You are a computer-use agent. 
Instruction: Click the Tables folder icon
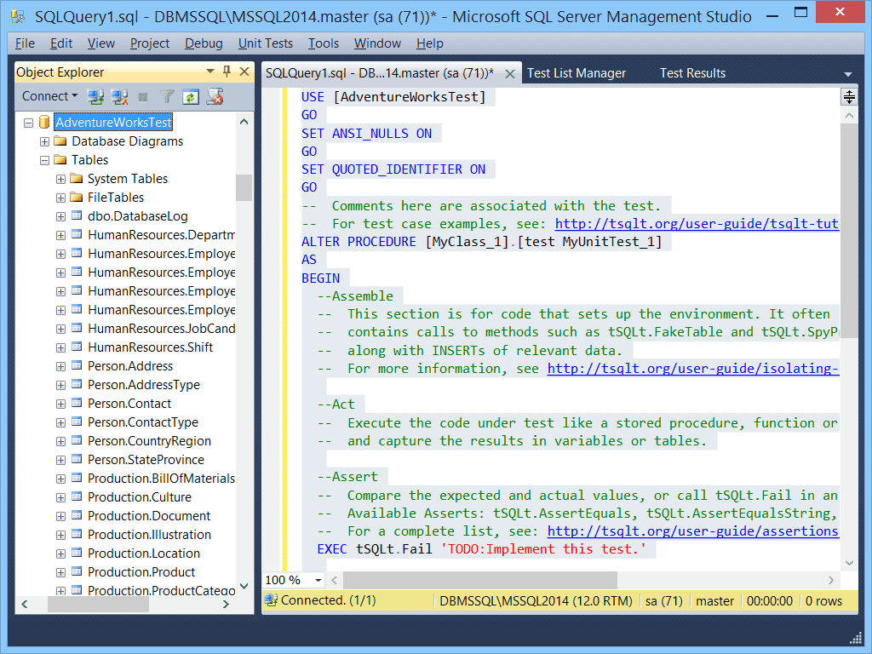pyautogui.click(x=60, y=160)
